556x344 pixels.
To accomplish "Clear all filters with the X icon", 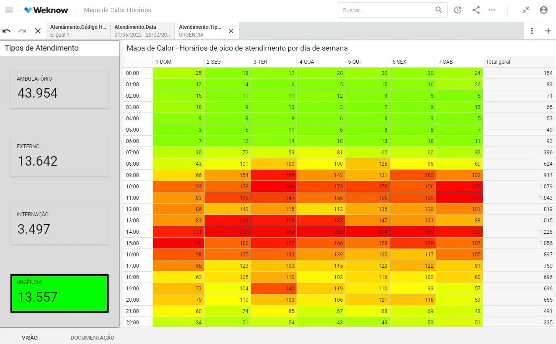I will pos(38,31).
